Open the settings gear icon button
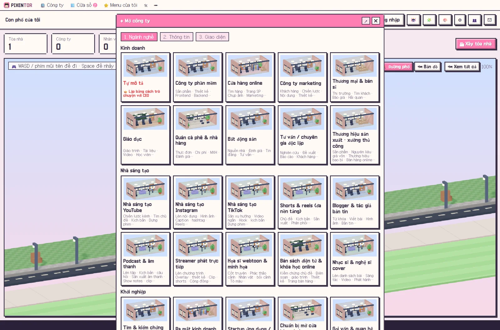 [x=460, y=20]
